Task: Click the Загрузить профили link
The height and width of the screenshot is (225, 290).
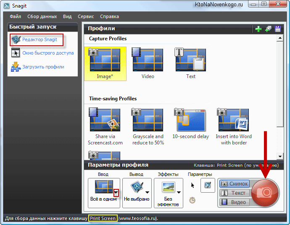Action: pyautogui.click(x=43, y=67)
